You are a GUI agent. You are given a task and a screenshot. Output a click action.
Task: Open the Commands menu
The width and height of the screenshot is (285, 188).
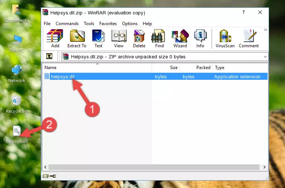(x=67, y=24)
